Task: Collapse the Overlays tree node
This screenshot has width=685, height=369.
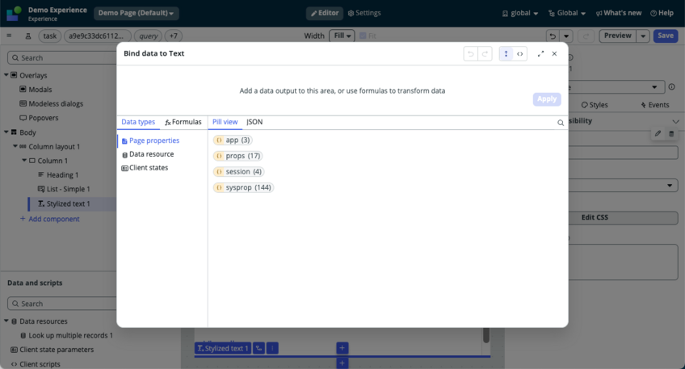Action: [x=6, y=75]
